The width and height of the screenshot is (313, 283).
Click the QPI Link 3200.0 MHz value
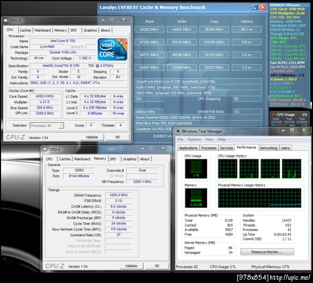coord(45,113)
